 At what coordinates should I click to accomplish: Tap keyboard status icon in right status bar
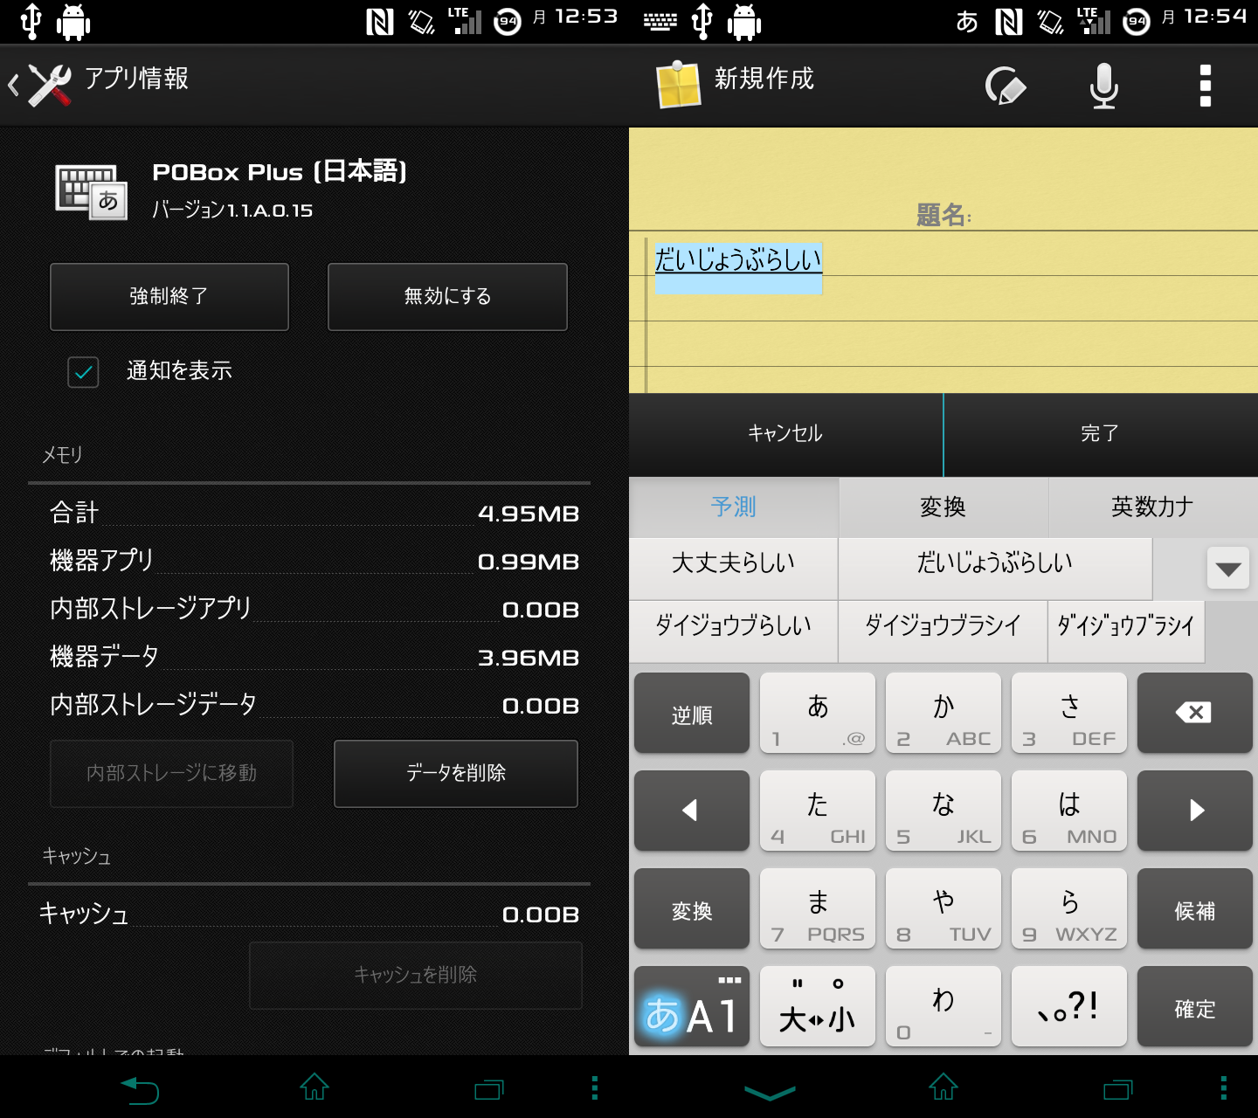pyautogui.click(x=660, y=22)
